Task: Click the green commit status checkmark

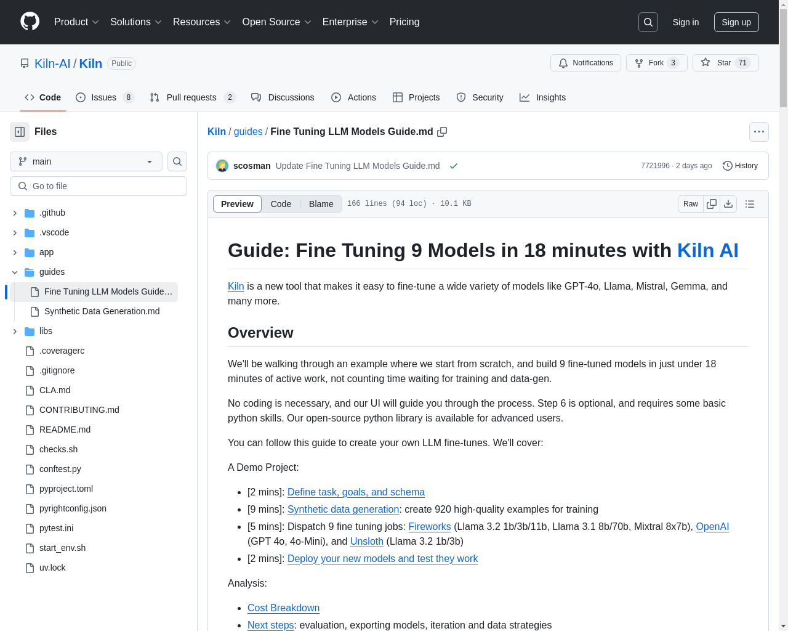Action: pos(454,166)
